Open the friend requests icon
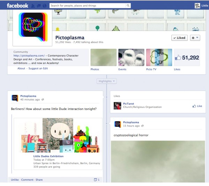 pyautogui.click(x=33, y=6)
